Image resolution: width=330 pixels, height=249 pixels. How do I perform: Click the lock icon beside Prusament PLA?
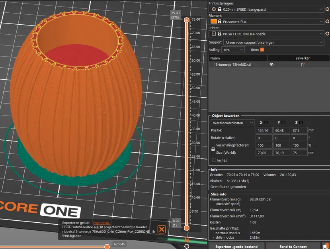[x=220, y=21]
